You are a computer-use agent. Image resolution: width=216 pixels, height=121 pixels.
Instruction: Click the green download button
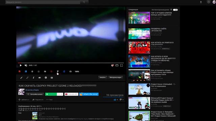(51, 94)
